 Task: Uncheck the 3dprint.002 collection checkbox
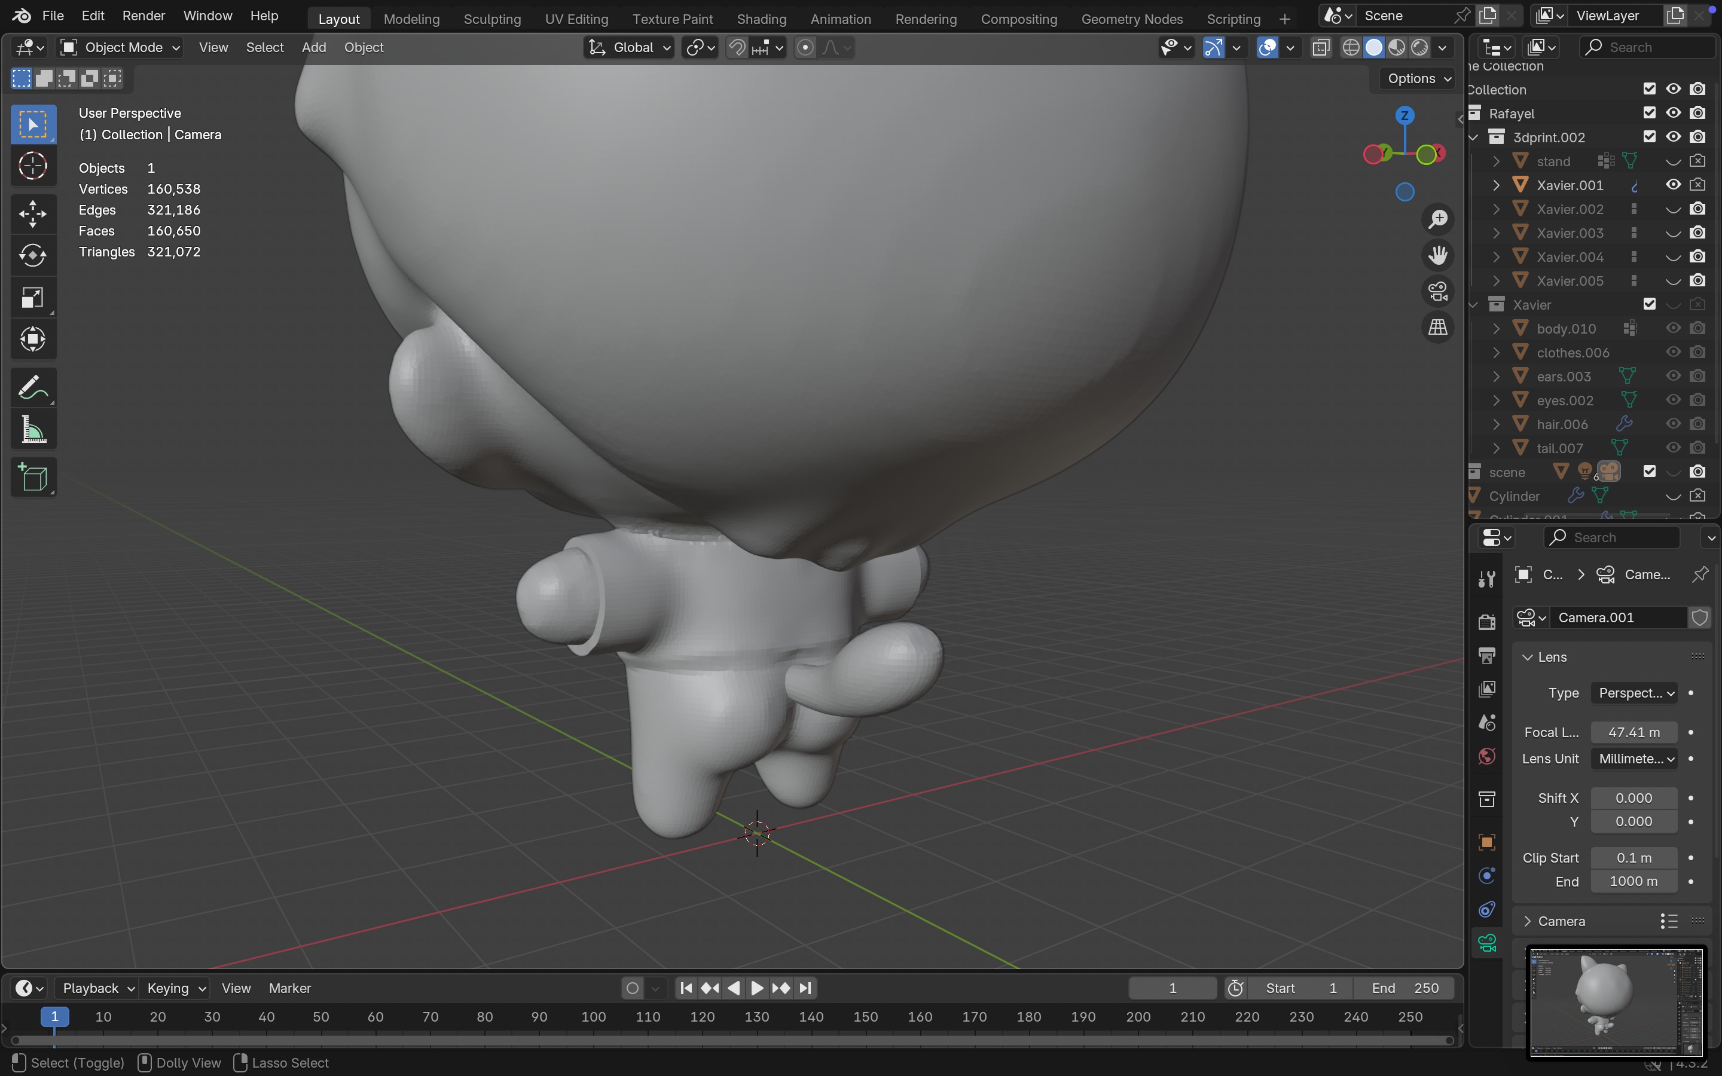[1650, 137]
